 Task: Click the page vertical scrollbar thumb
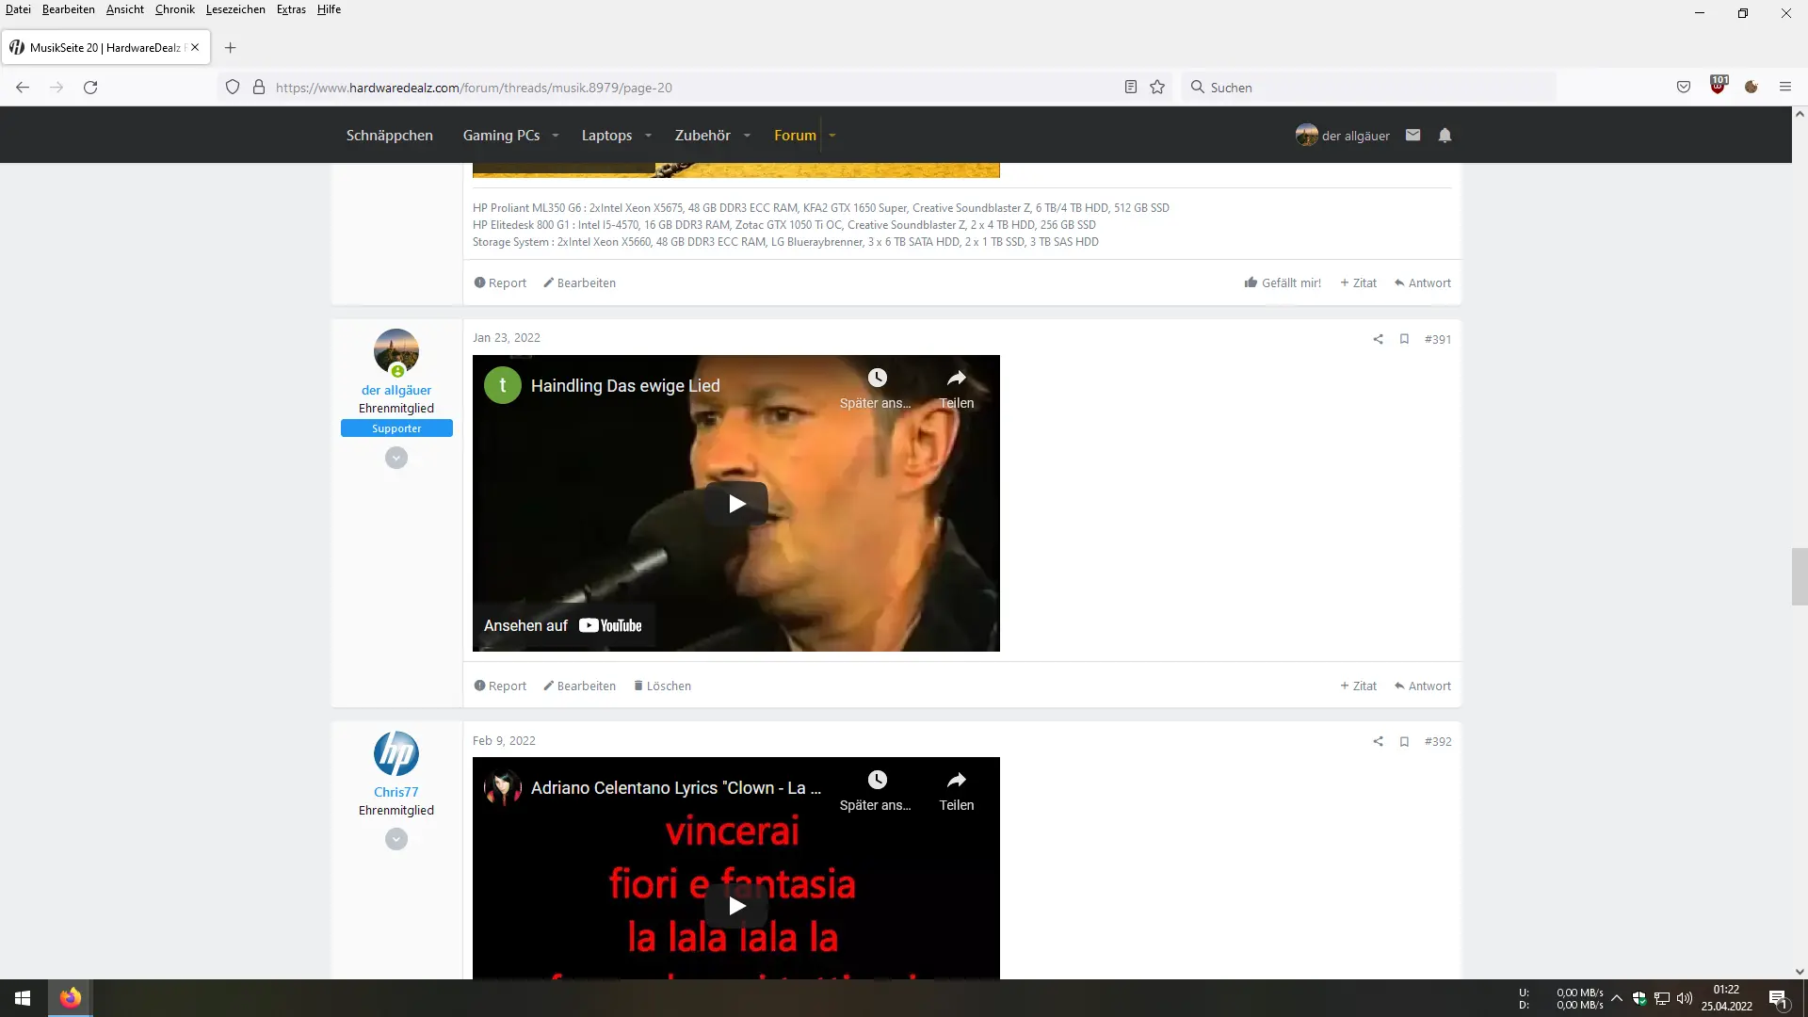tap(1800, 576)
